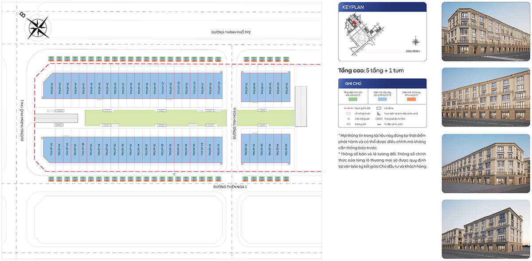Click the lightning rod legend symbol
This screenshot has height=261, width=532.
349,119
